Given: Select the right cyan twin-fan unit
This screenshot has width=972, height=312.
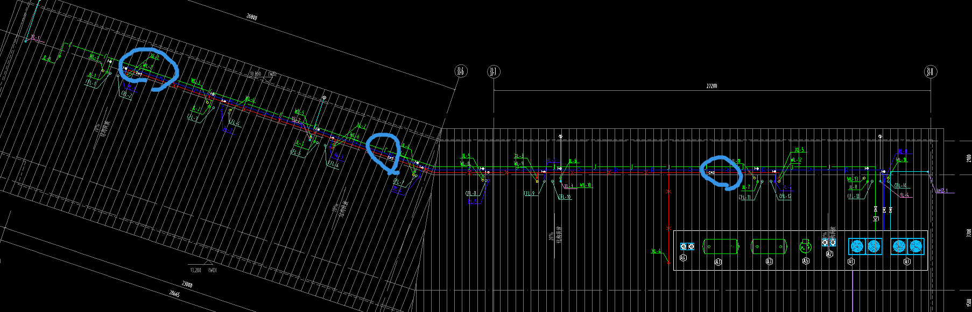Looking at the screenshot, I should (x=907, y=246).
